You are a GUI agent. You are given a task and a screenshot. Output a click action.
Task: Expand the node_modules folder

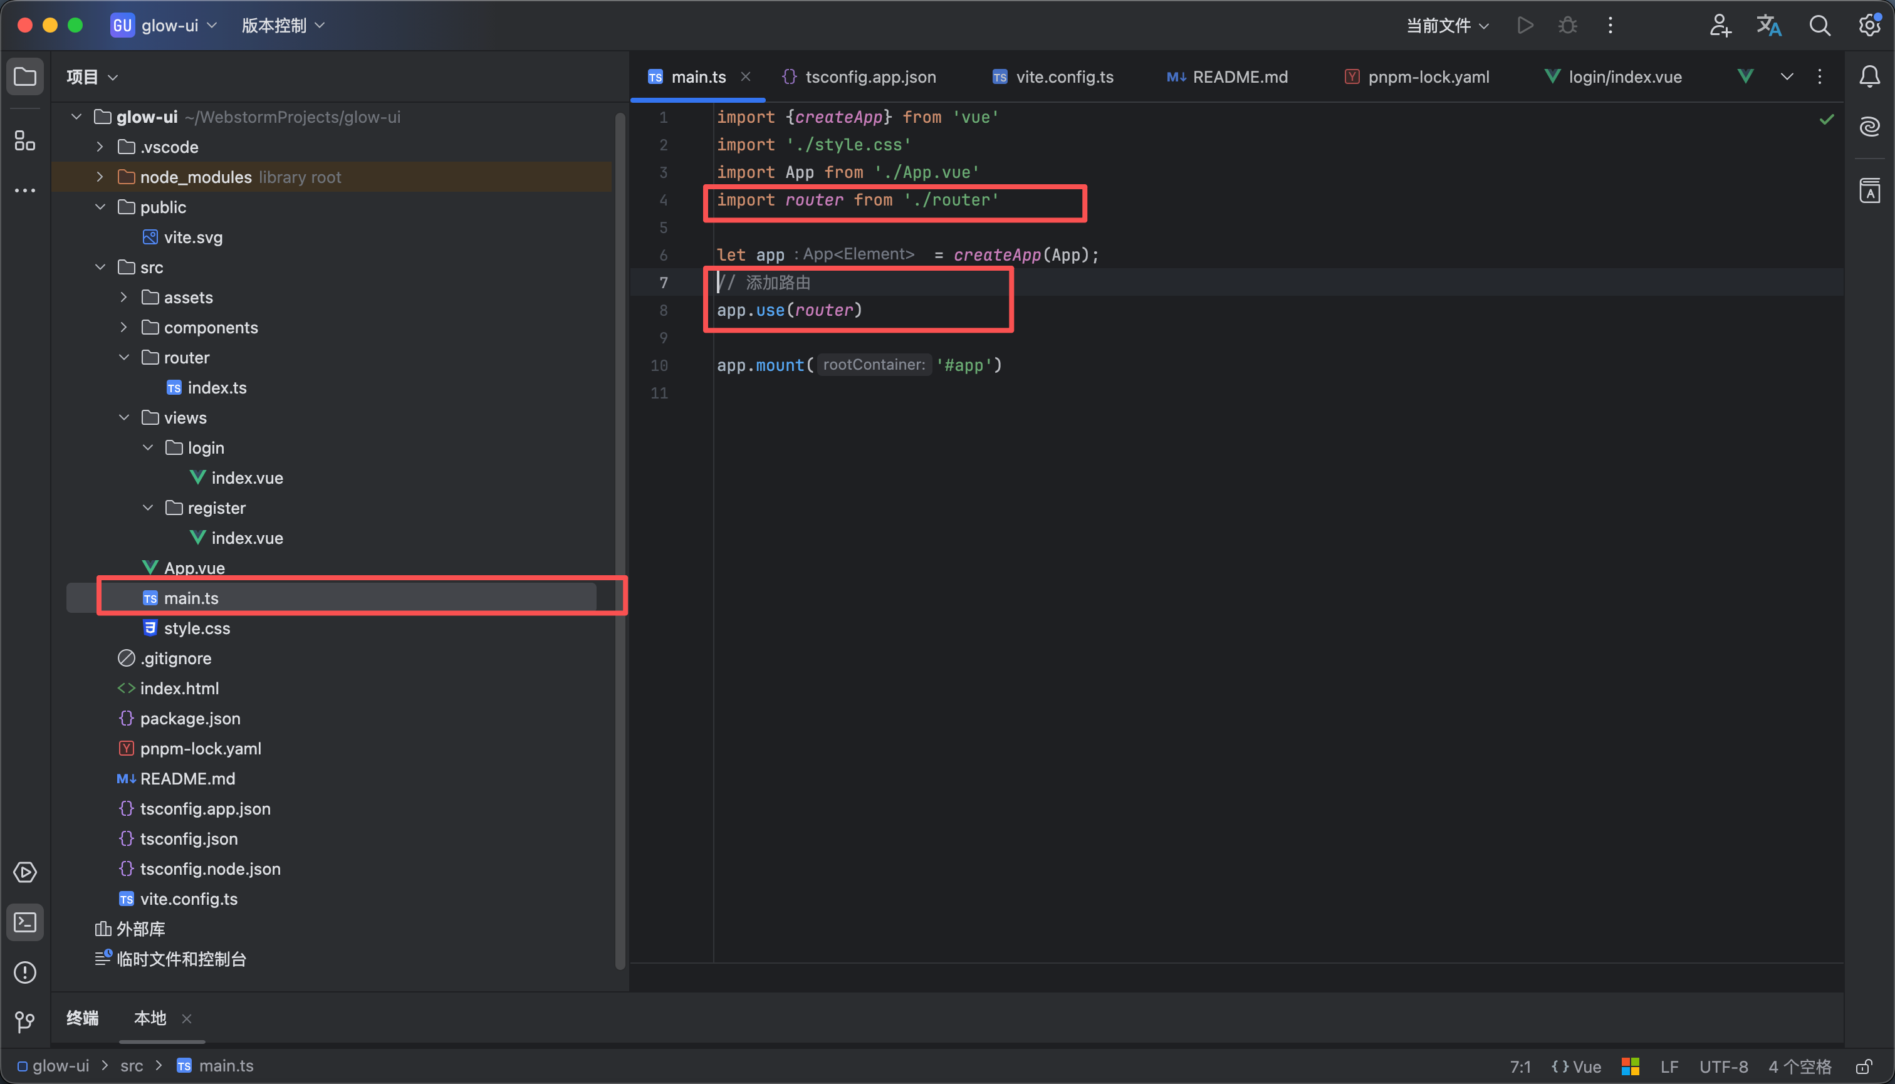click(x=100, y=177)
